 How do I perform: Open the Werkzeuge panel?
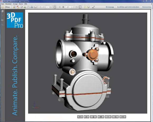(x=110, y=7)
